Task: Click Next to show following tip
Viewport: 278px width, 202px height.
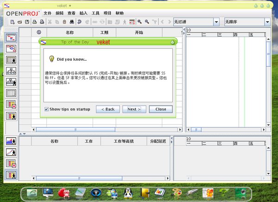Action: (134, 109)
